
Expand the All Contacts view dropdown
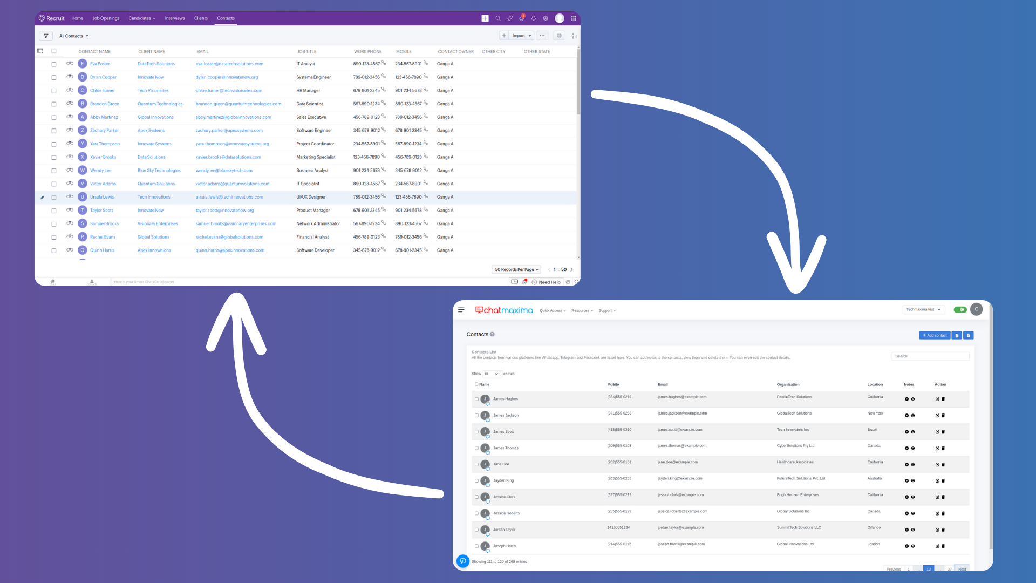[x=74, y=36]
